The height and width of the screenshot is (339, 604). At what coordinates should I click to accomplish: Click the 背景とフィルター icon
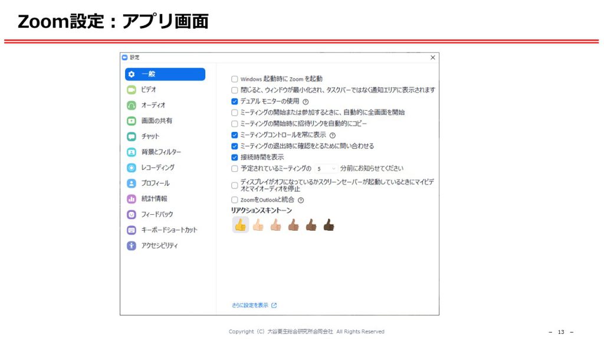coord(132,152)
